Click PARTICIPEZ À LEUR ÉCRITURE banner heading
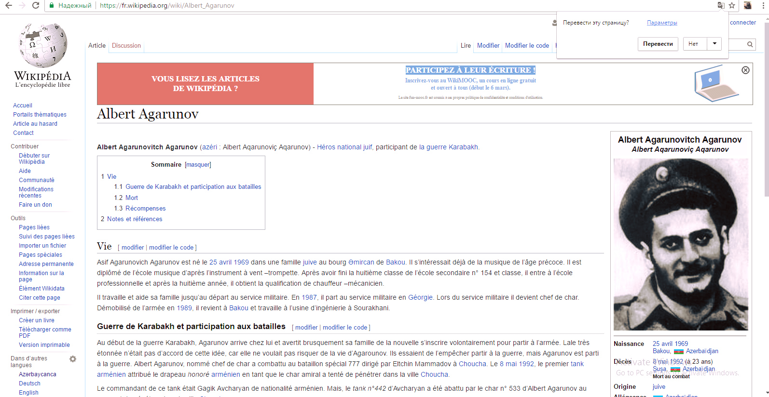The height and width of the screenshot is (397, 769). click(470, 70)
